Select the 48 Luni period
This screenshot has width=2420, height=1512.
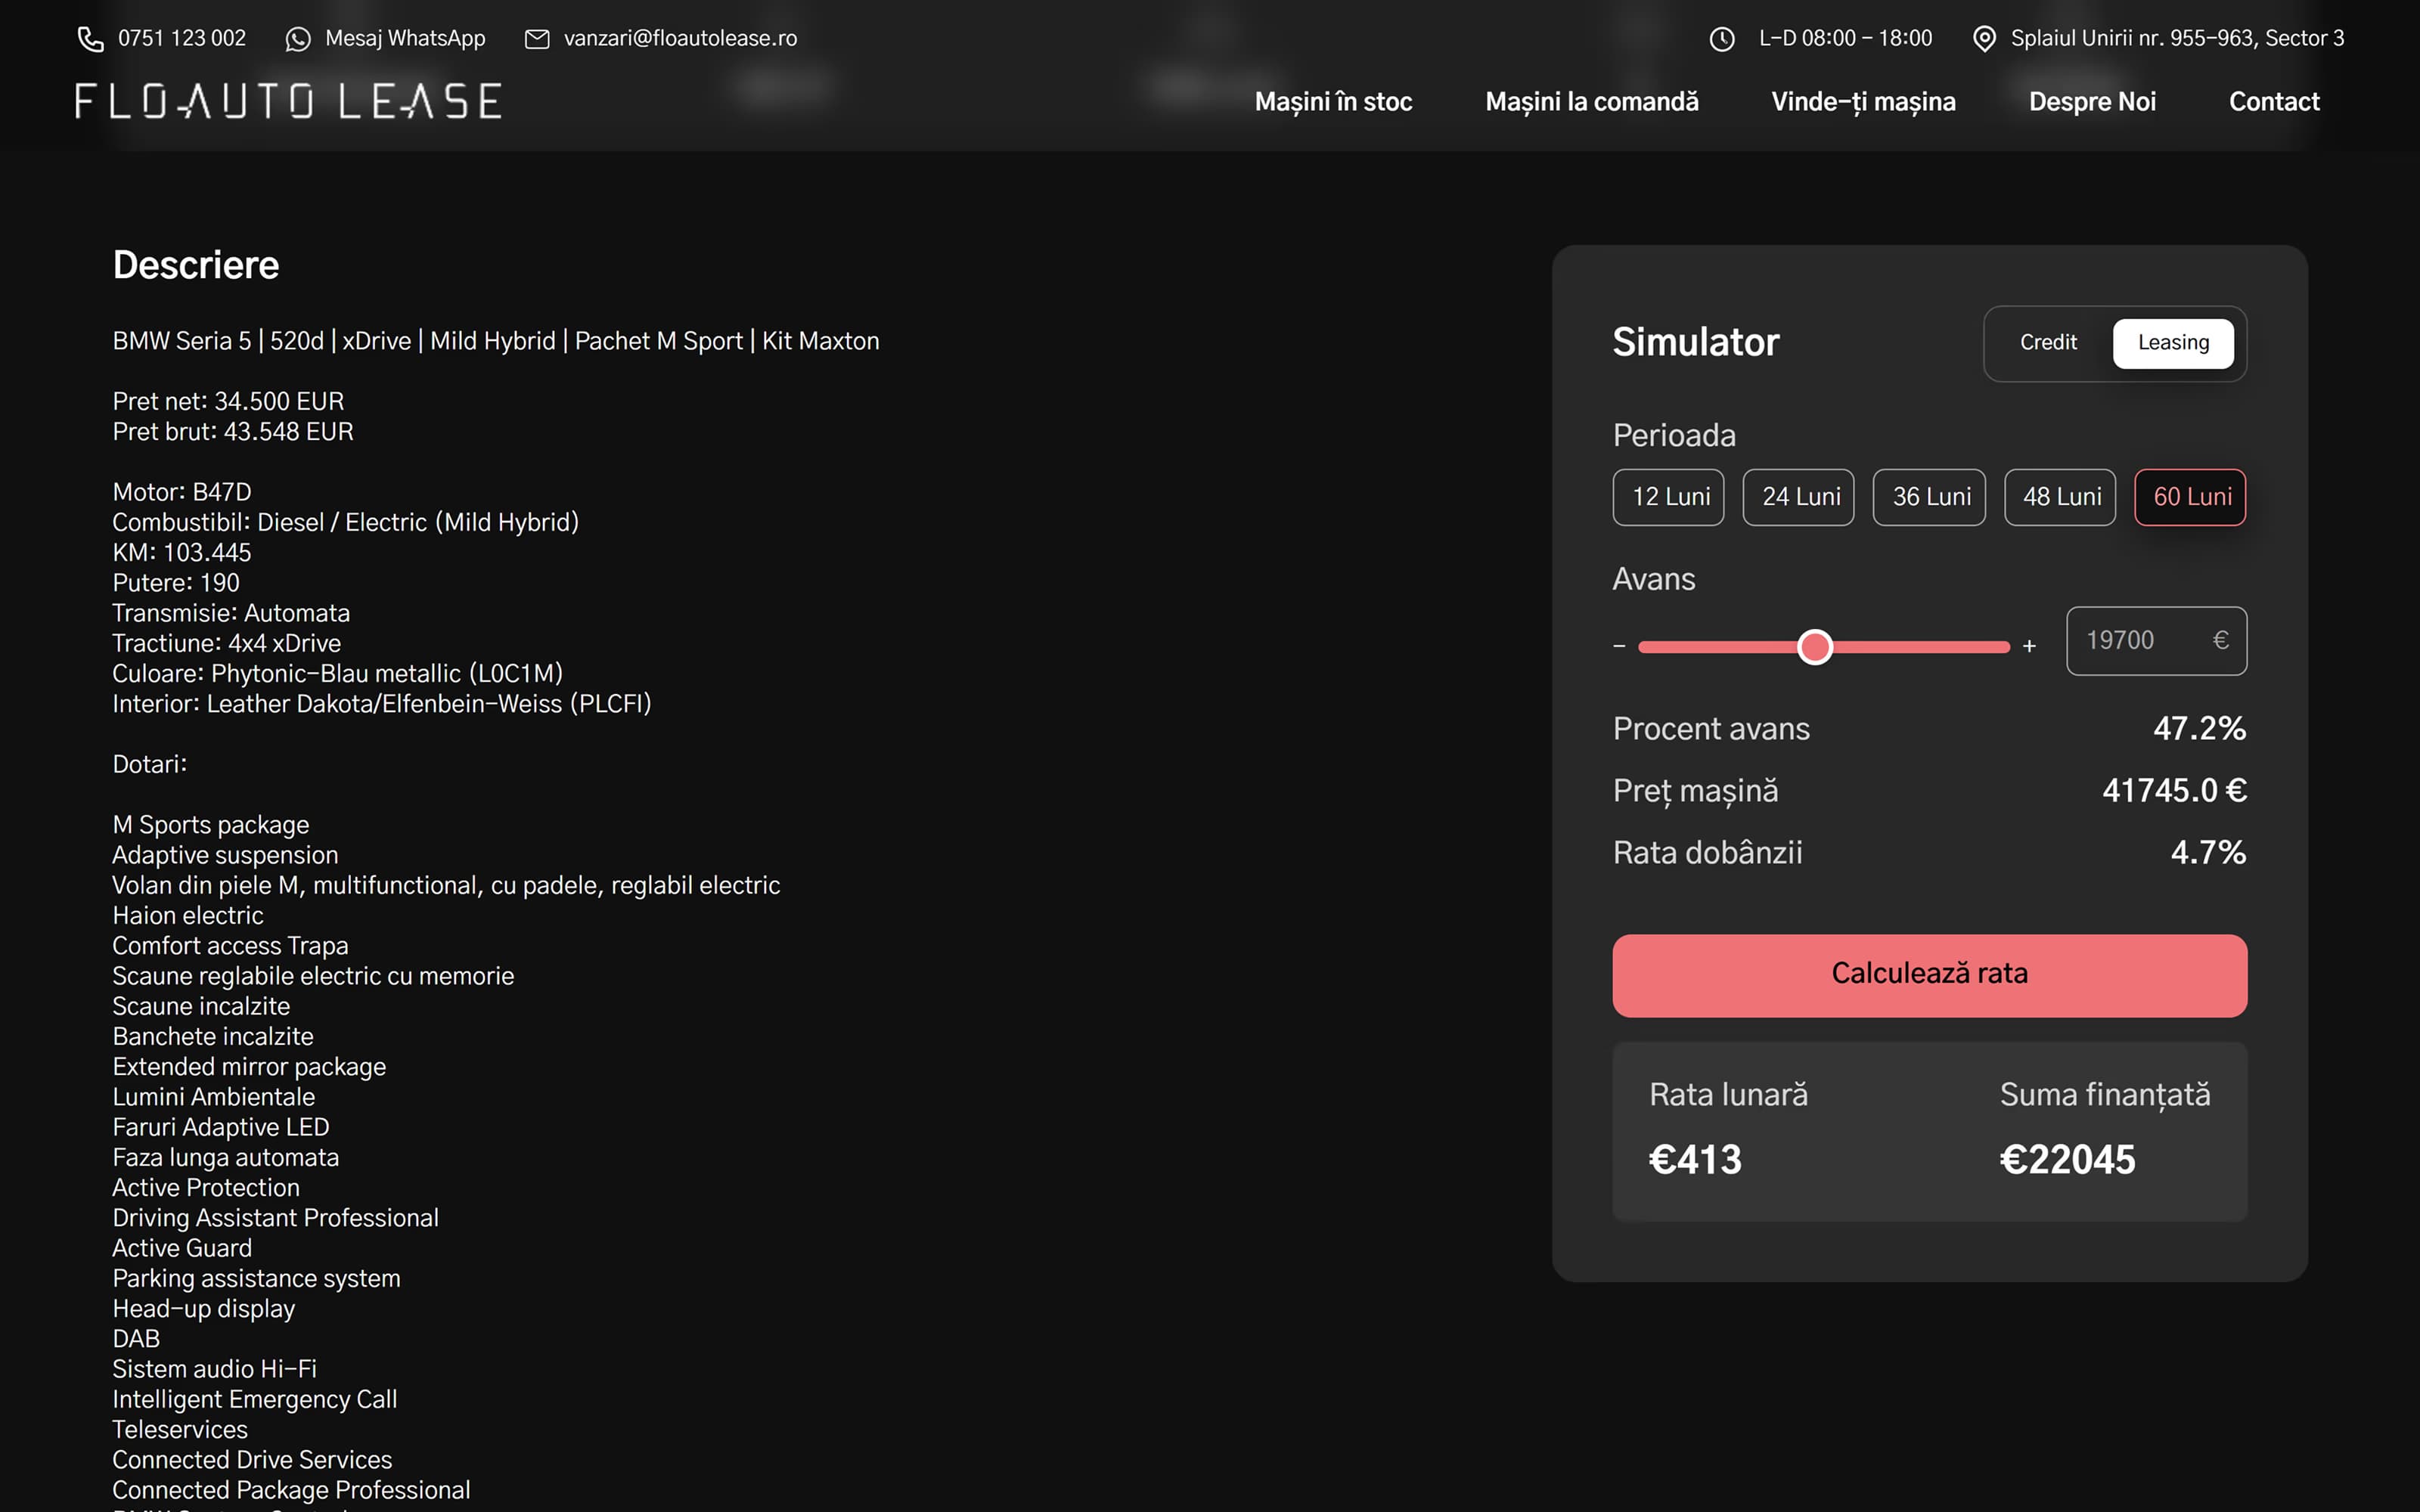click(2060, 497)
